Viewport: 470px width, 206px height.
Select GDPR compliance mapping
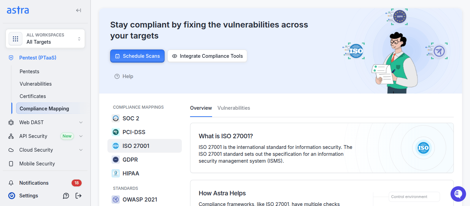[145, 160]
